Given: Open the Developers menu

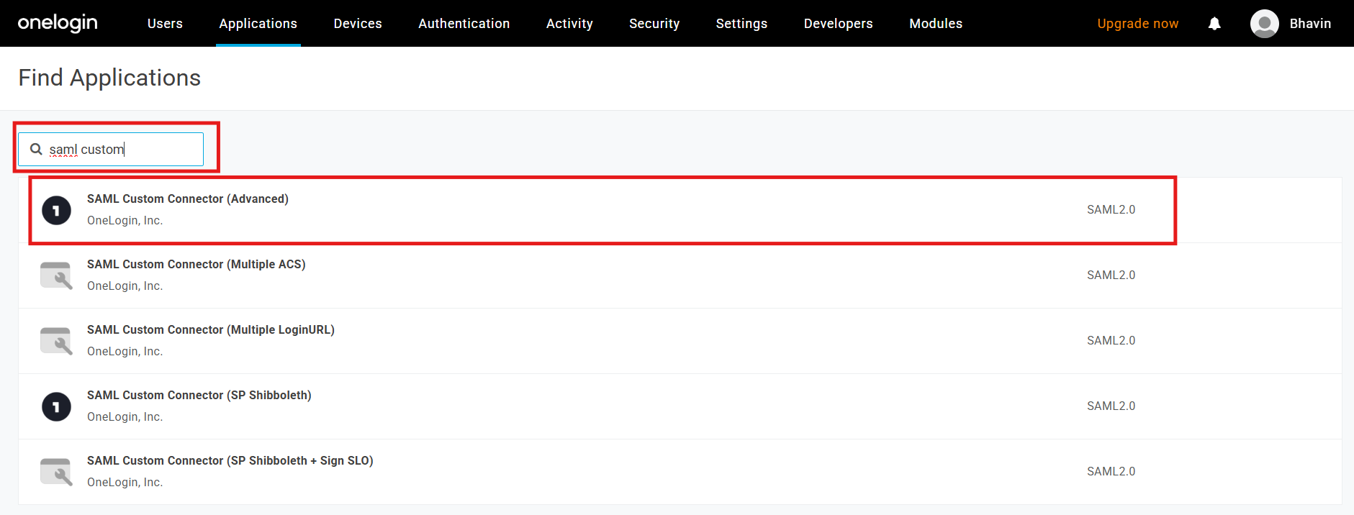Looking at the screenshot, I should point(838,24).
